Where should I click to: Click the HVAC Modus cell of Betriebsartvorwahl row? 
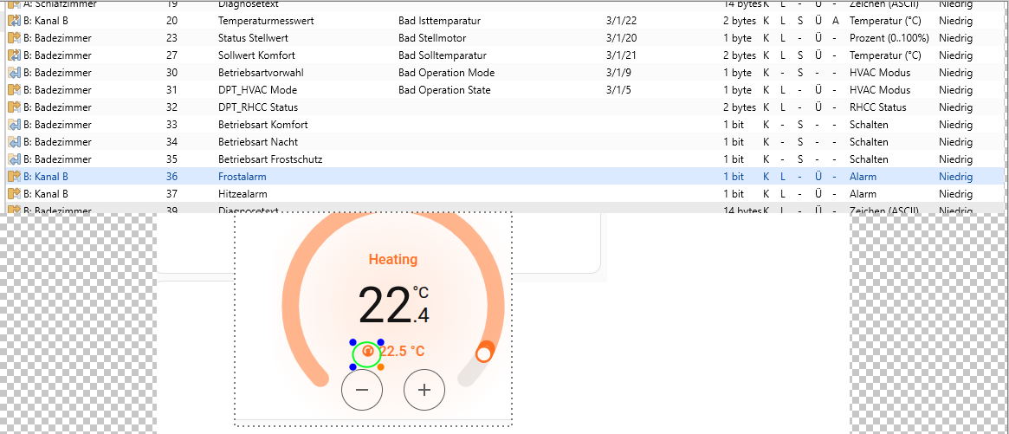[x=880, y=73]
